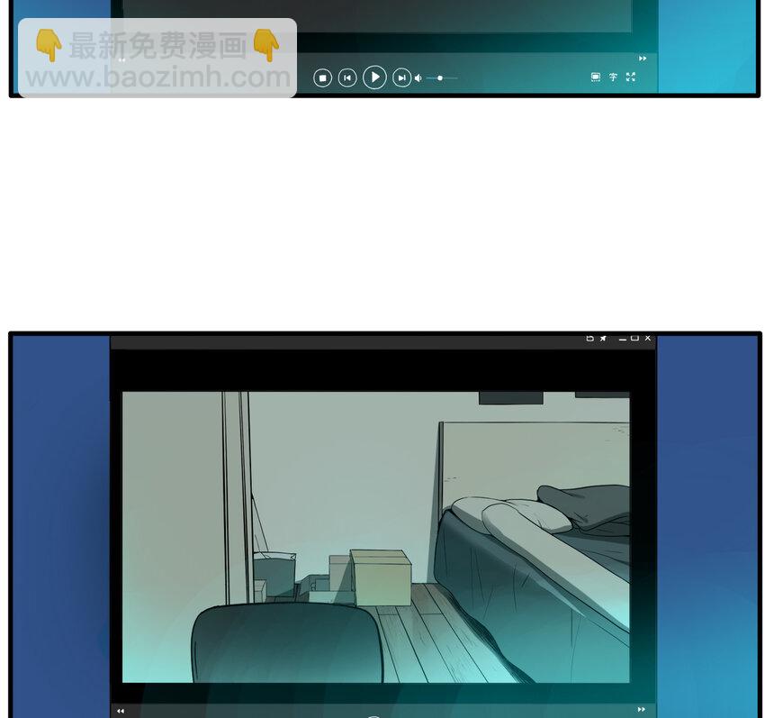This screenshot has width=765, height=718.
Task: Skip to the next track in upper player
Action: [401, 78]
